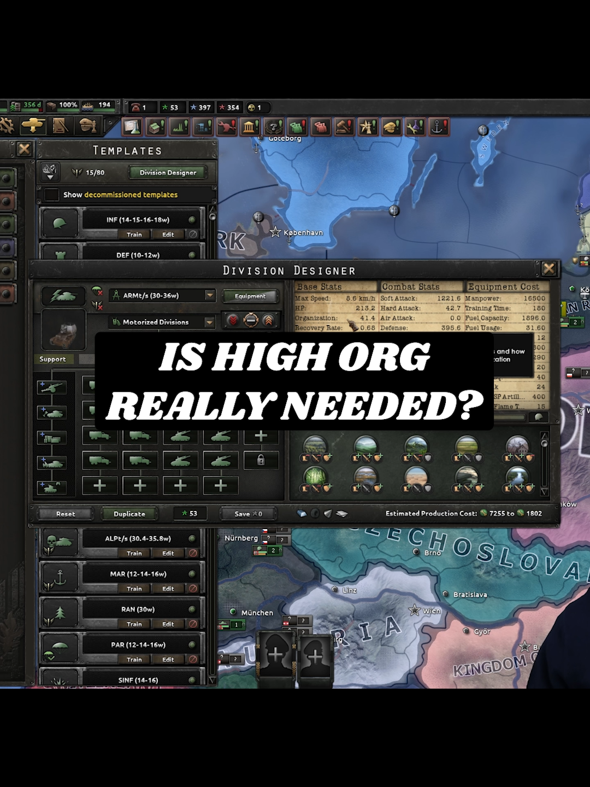
Task: Toggle the DEF template status indicator
Action: [x=192, y=255]
